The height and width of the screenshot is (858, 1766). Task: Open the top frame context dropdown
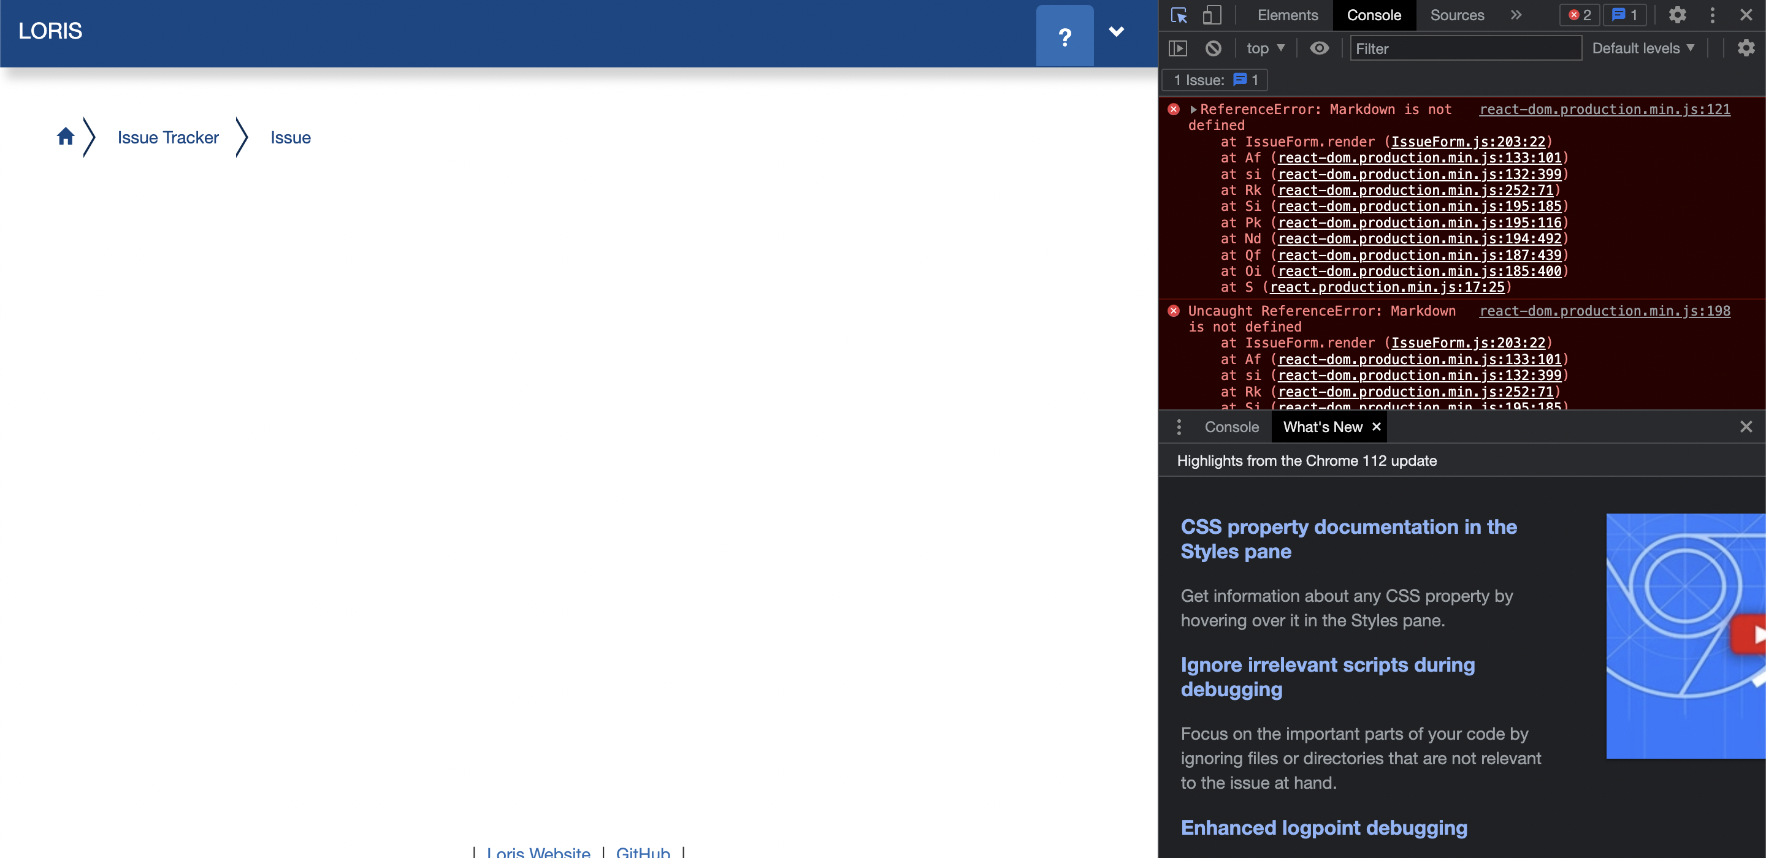click(1265, 48)
